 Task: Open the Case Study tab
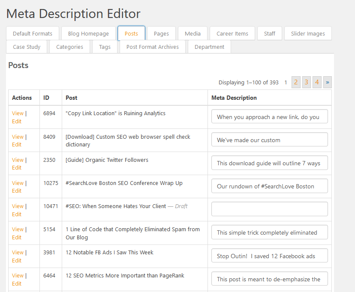[x=27, y=47]
